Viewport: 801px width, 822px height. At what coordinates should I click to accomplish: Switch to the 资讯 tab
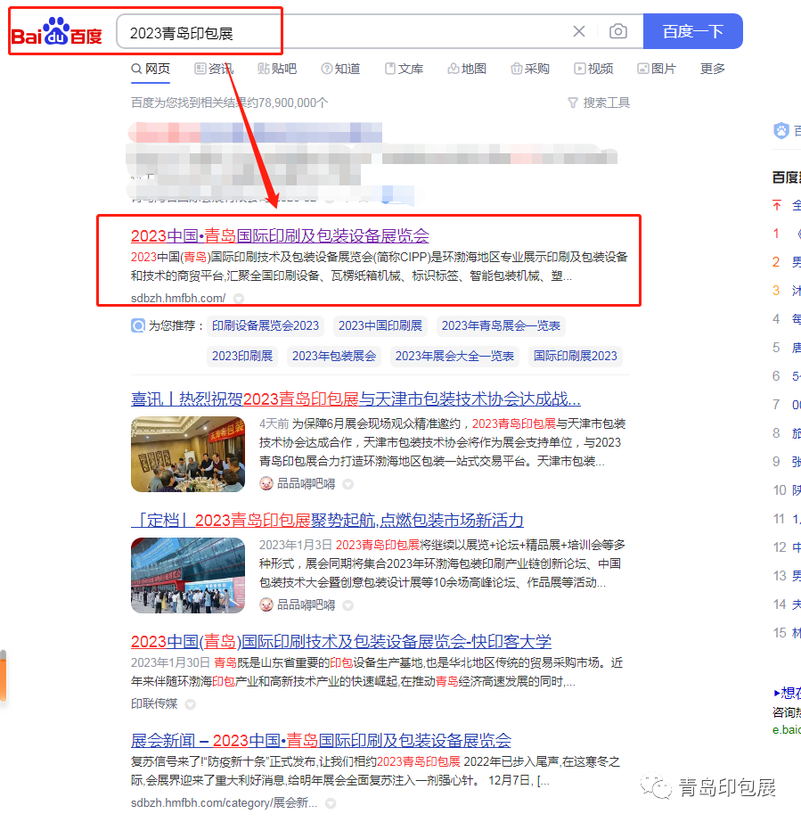point(214,69)
